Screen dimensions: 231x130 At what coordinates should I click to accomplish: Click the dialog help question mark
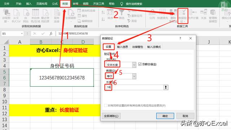(x=180, y=38)
